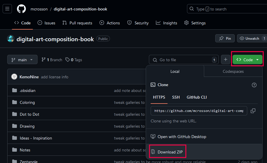Click the GitHub Octocat logo

[22, 9]
